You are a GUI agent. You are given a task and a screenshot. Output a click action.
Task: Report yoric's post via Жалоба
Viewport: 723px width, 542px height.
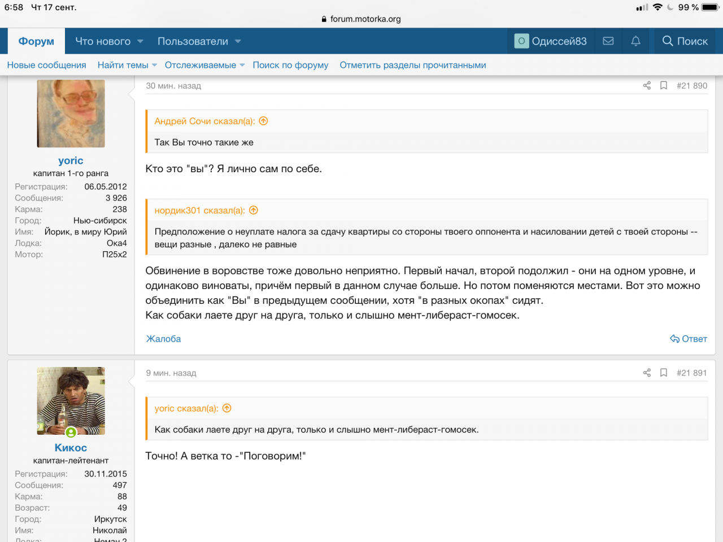tap(163, 339)
